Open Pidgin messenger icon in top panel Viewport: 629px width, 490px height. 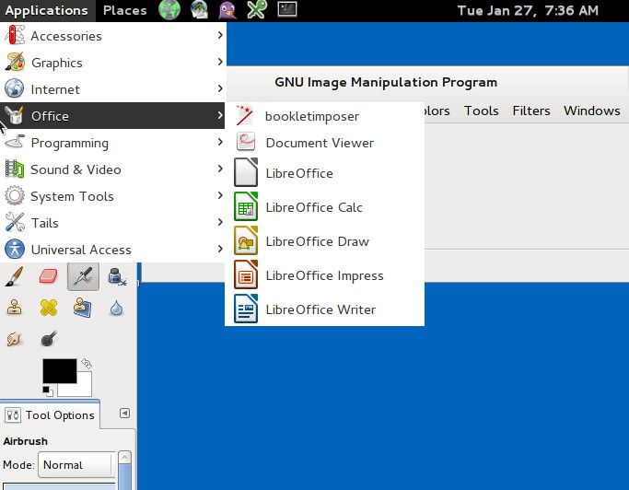click(227, 10)
